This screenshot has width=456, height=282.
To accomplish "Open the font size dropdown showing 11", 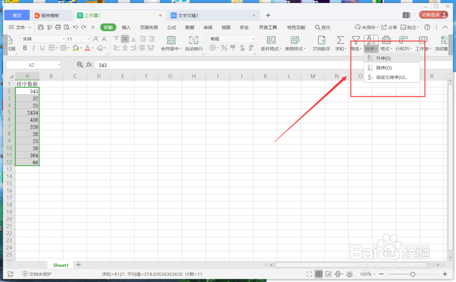I will (88, 39).
